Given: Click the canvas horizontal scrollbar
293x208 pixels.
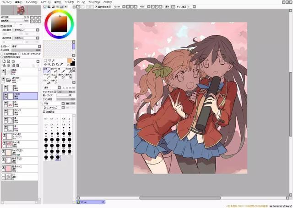Looking at the screenshot, I should point(180,198).
